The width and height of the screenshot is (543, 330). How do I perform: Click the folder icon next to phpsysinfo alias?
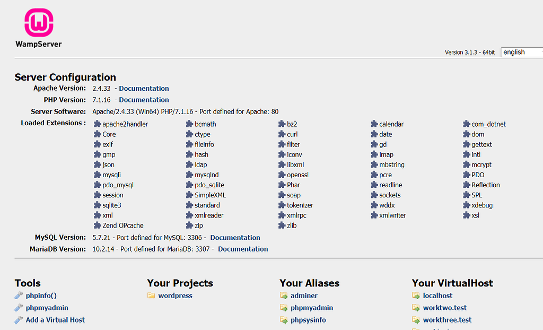click(x=284, y=320)
